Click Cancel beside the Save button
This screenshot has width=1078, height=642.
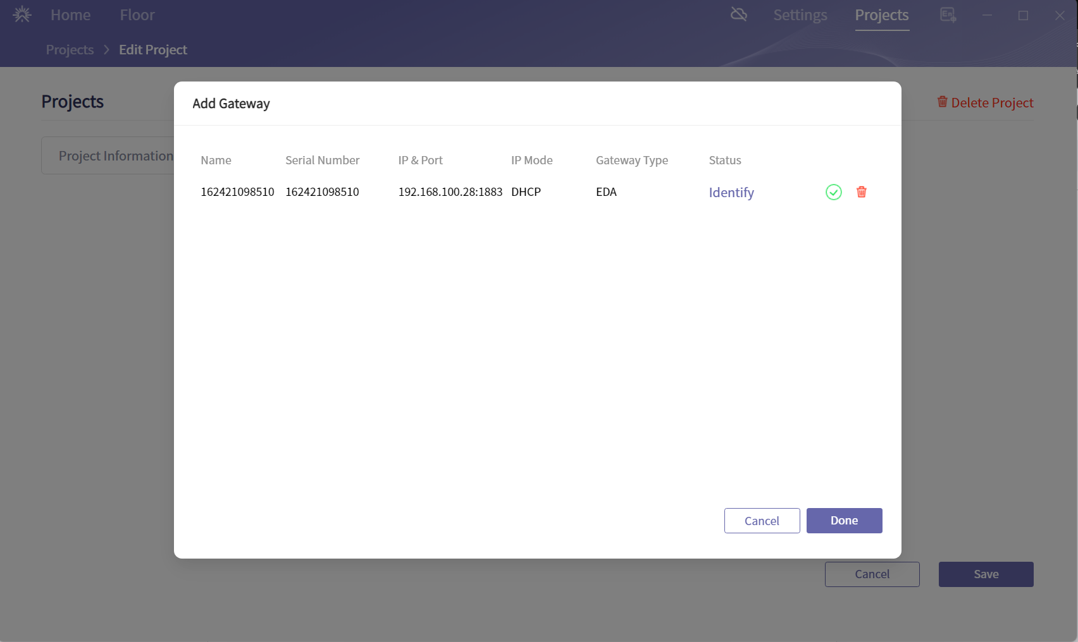pyautogui.click(x=872, y=574)
